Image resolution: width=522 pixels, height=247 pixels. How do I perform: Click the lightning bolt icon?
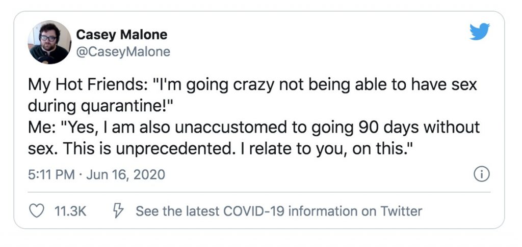(x=119, y=211)
